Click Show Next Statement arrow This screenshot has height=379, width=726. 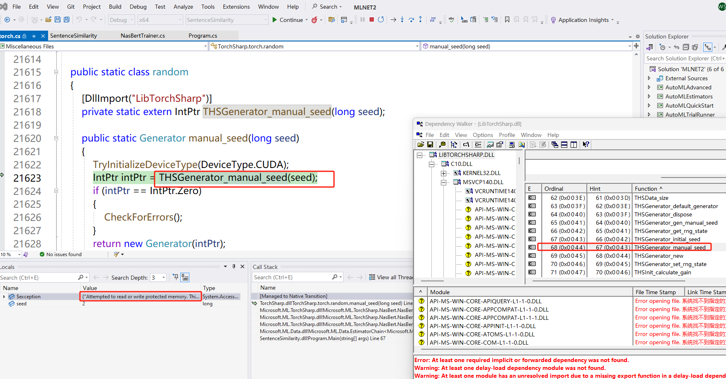coord(393,19)
